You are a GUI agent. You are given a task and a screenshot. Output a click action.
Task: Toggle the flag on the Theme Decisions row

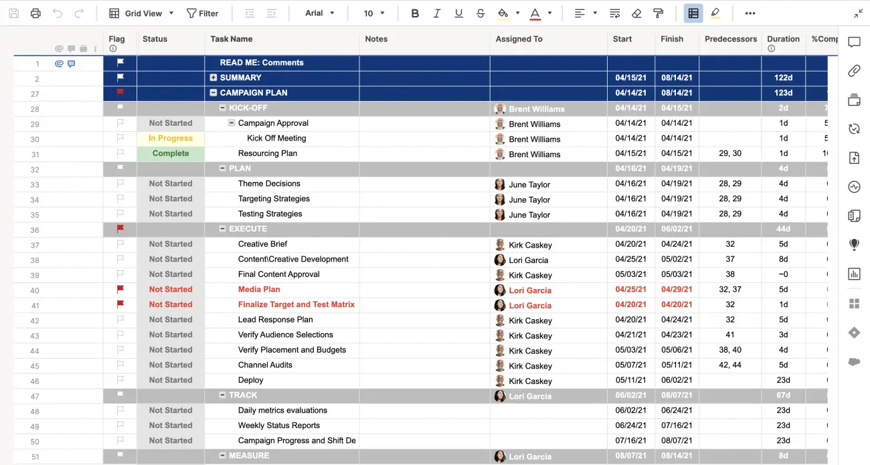coord(120,183)
